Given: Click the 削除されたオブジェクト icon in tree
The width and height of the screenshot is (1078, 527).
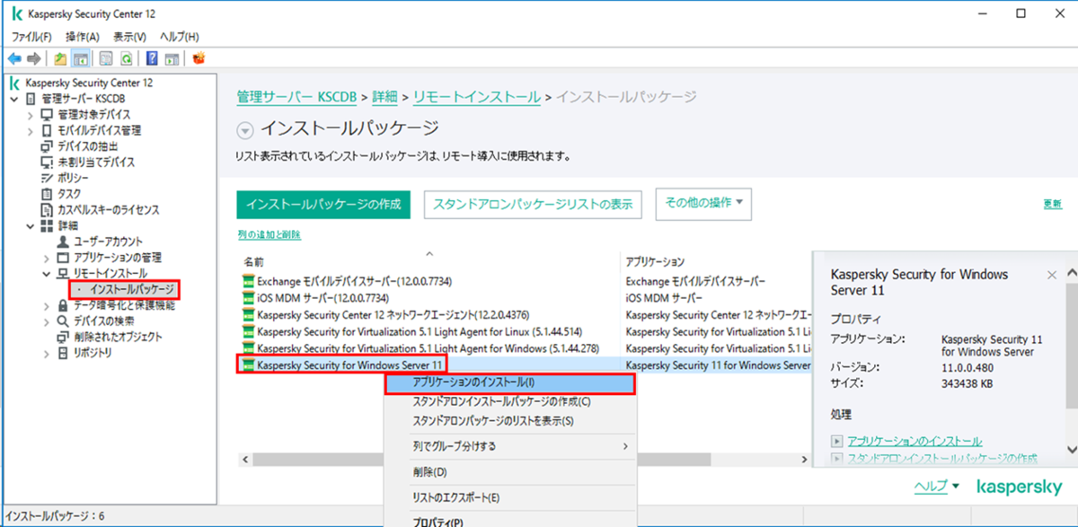Looking at the screenshot, I should [x=63, y=337].
